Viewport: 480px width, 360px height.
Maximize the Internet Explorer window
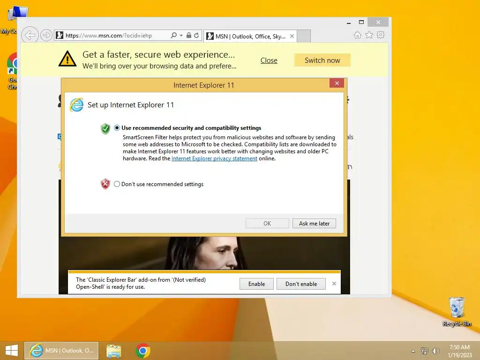click(x=361, y=22)
